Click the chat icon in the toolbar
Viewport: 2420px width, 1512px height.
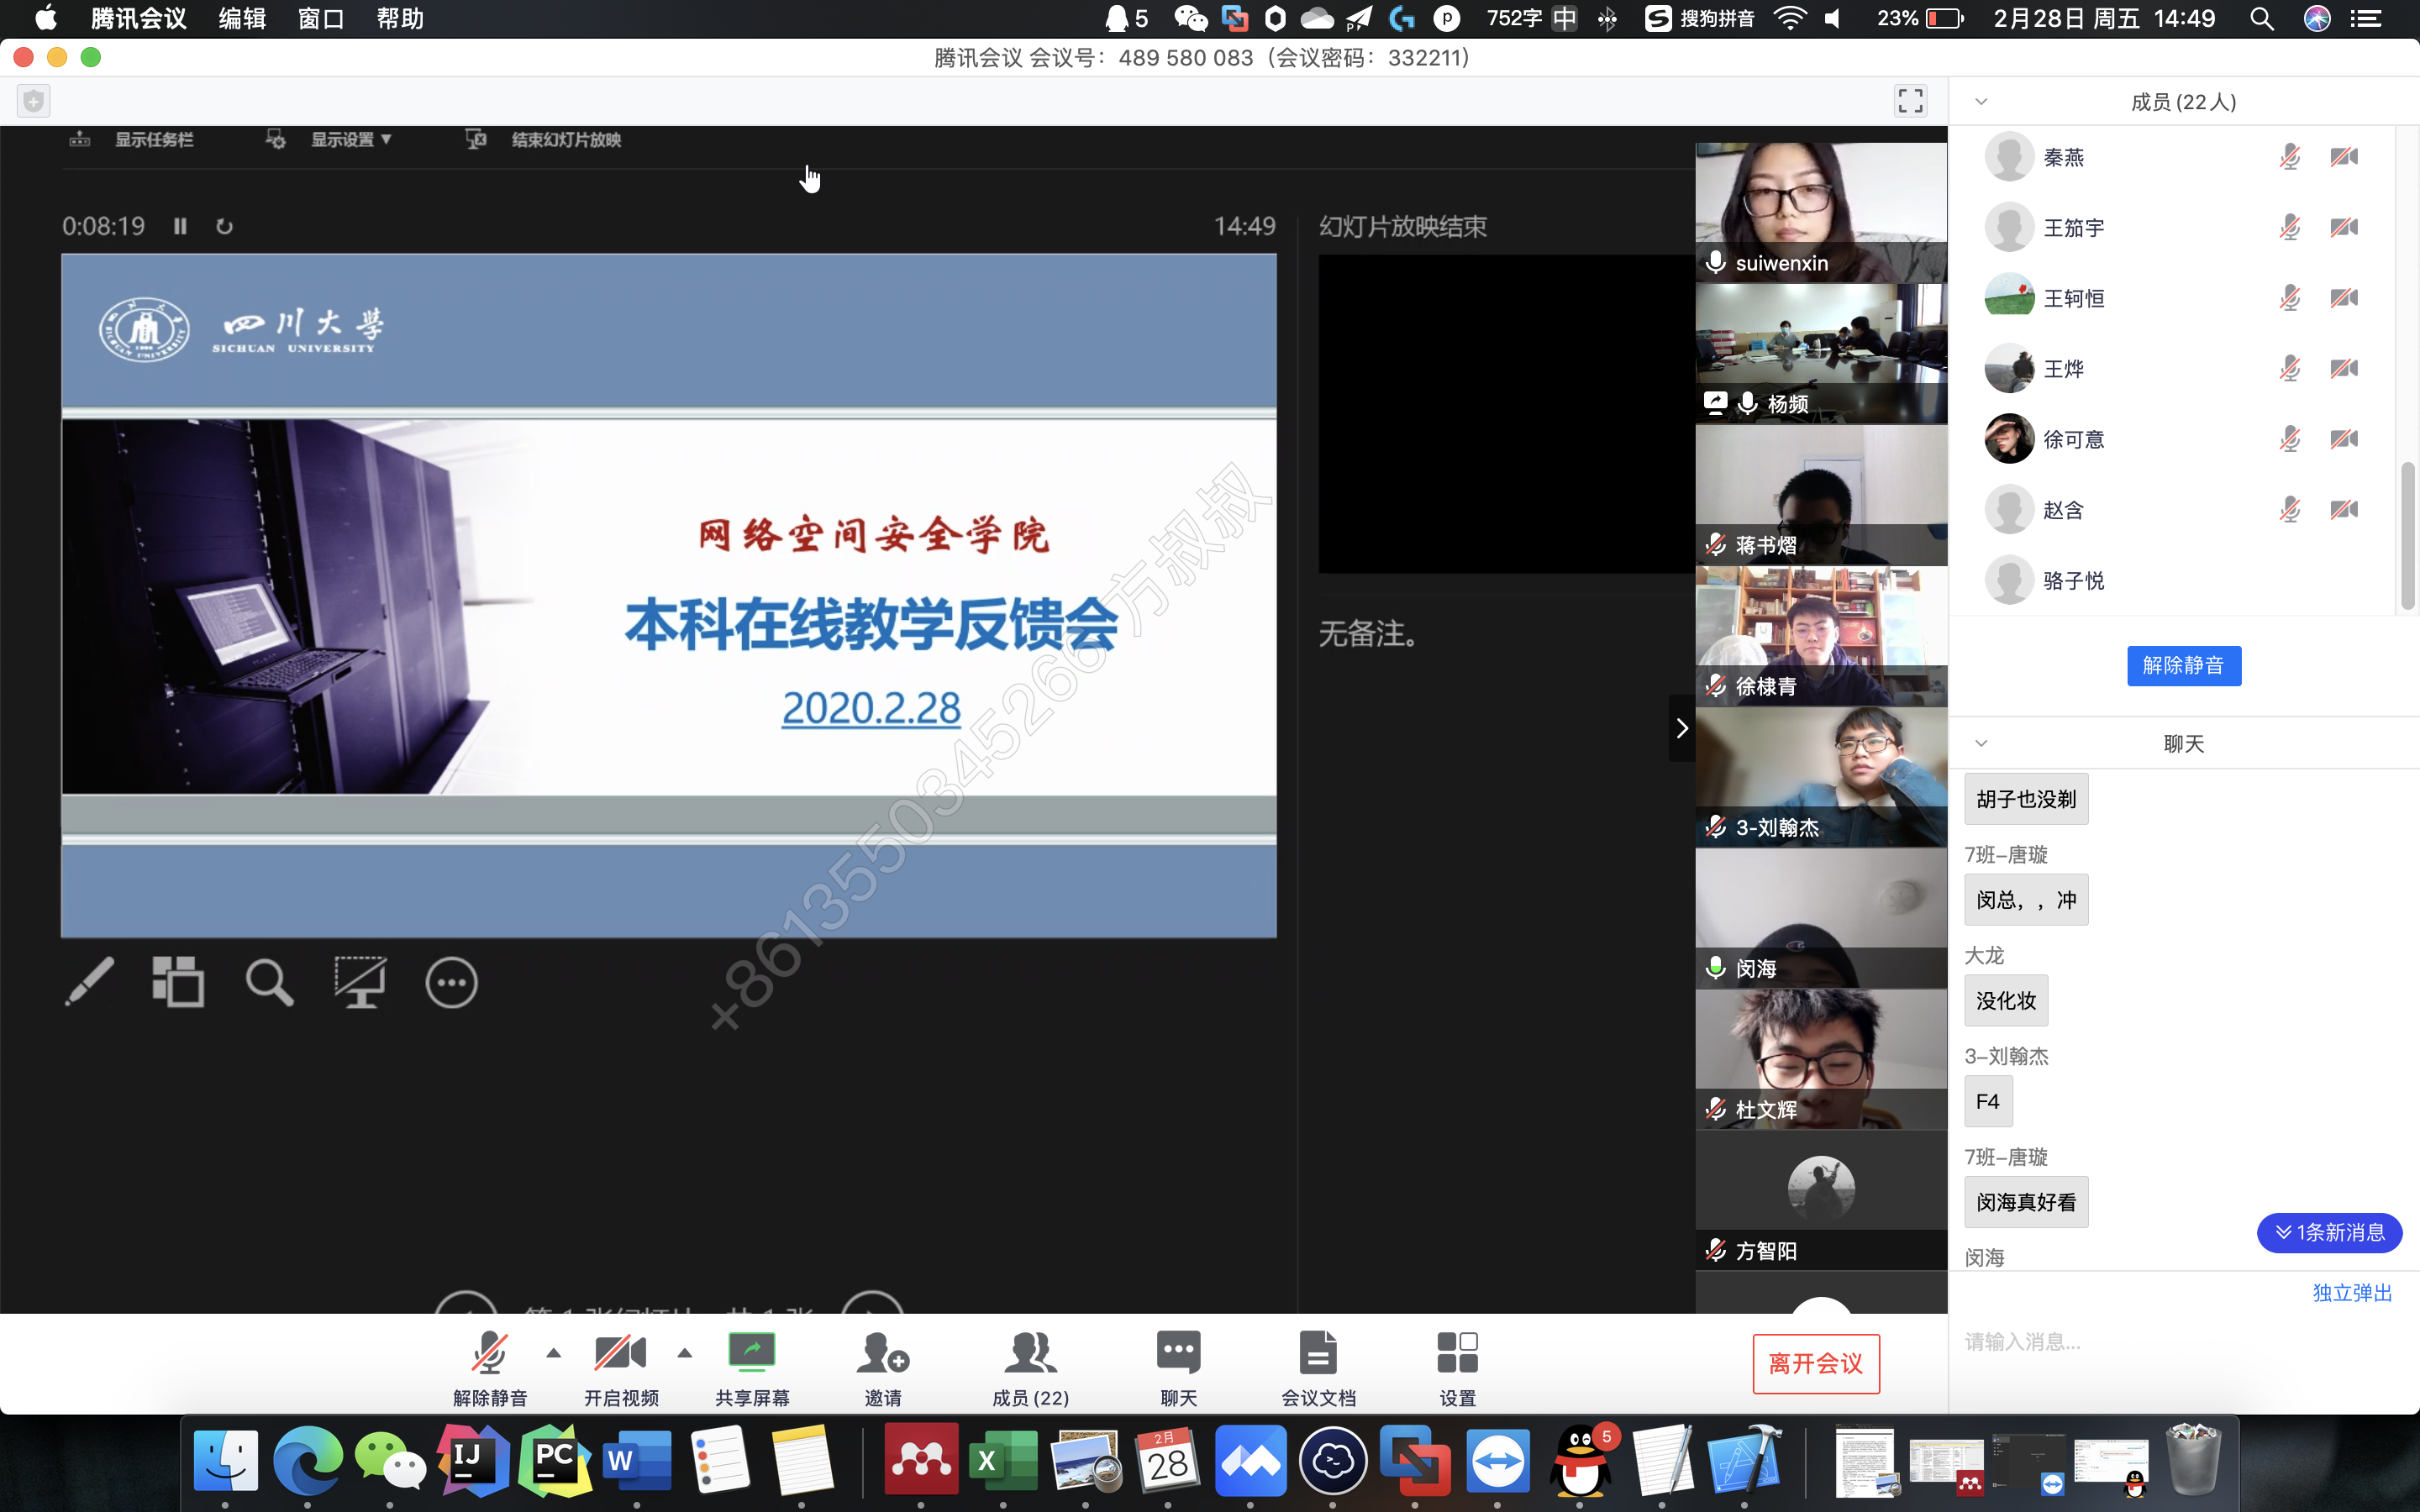click(x=1178, y=1353)
